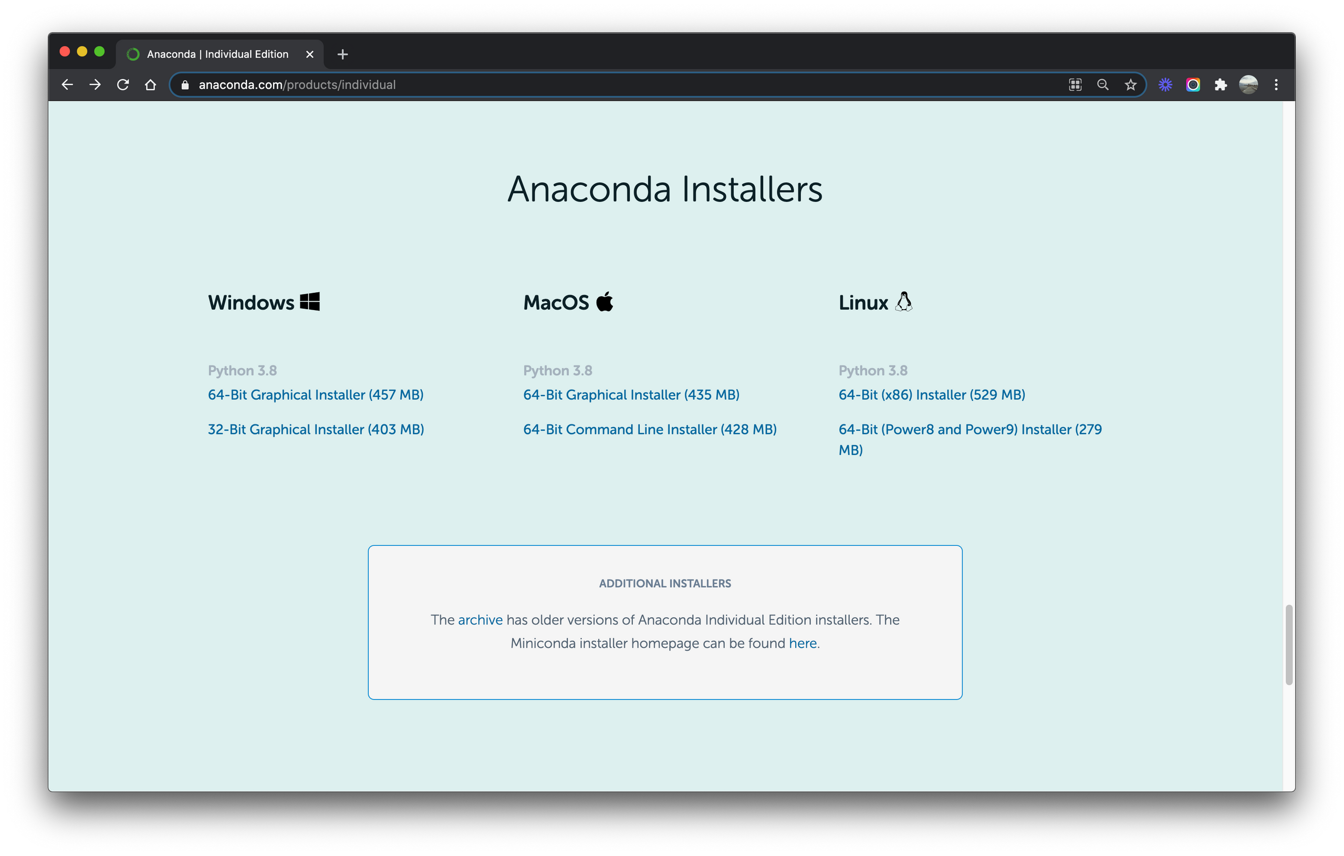Open the Chrome three-dot menu
Screen dimensions: 1344x856
[1276, 85]
